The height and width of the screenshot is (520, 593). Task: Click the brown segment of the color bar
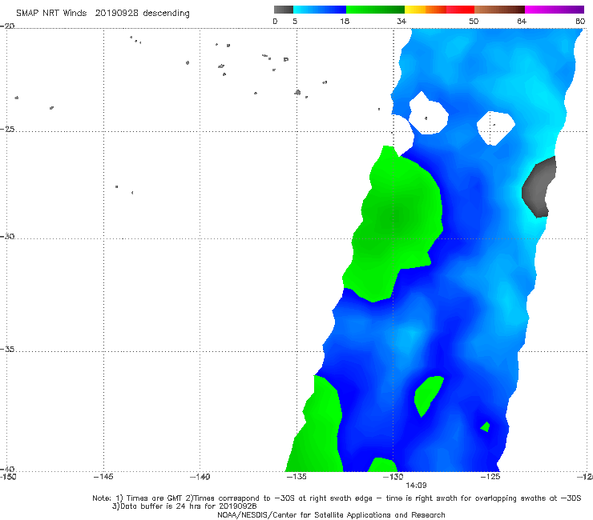pyautogui.click(x=499, y=10)
